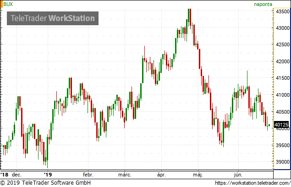
Task: Click the 'ápr.' date axis label
Action: (x=161, y=175)
